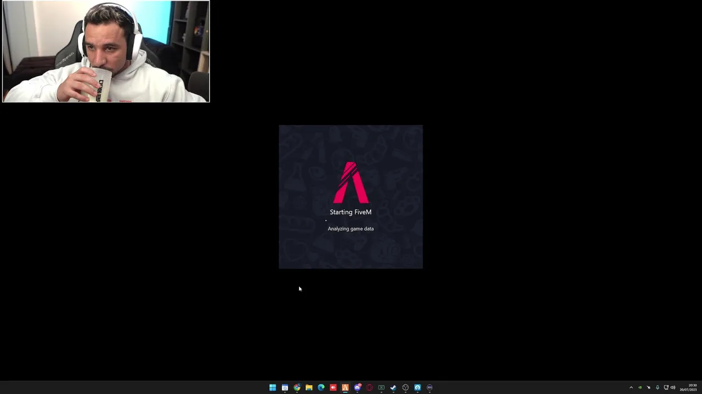This screenshot has width=702, height=394.
Task: Open the green Xbox Game Bar icon
Action: pyautogui.click(x=381, y=387)
